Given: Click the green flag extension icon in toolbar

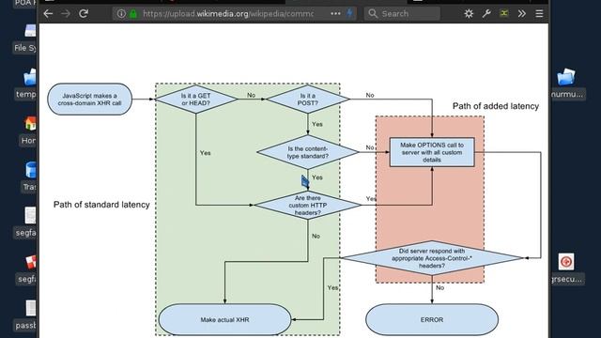Looking at the screenshot, I should click(x=504, y=13).
